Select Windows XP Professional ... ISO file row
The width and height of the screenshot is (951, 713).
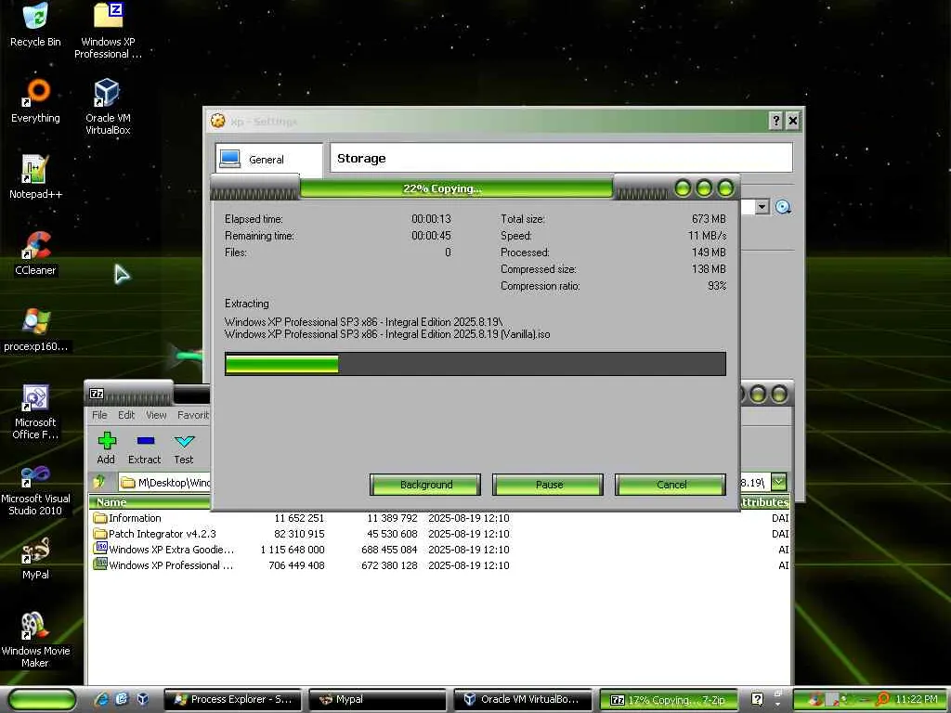pyautogui.click(x=439, y=565)
